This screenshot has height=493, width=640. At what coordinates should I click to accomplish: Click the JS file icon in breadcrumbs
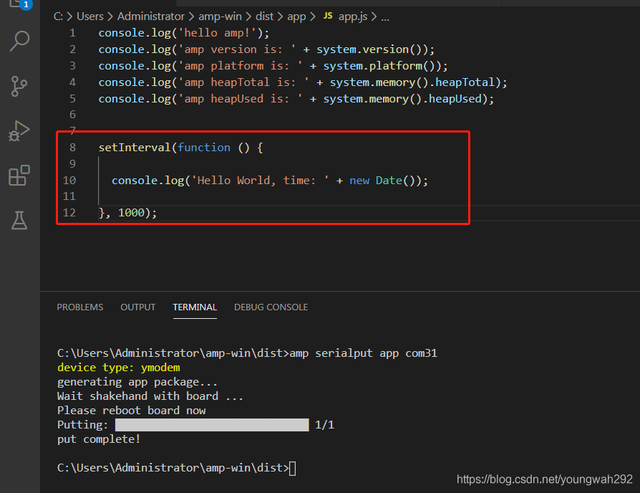(328, 16)
